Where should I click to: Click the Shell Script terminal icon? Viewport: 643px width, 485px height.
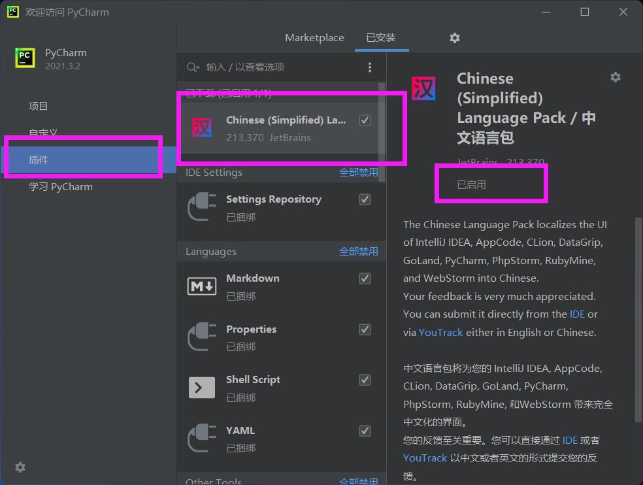(x=202, y=388)
